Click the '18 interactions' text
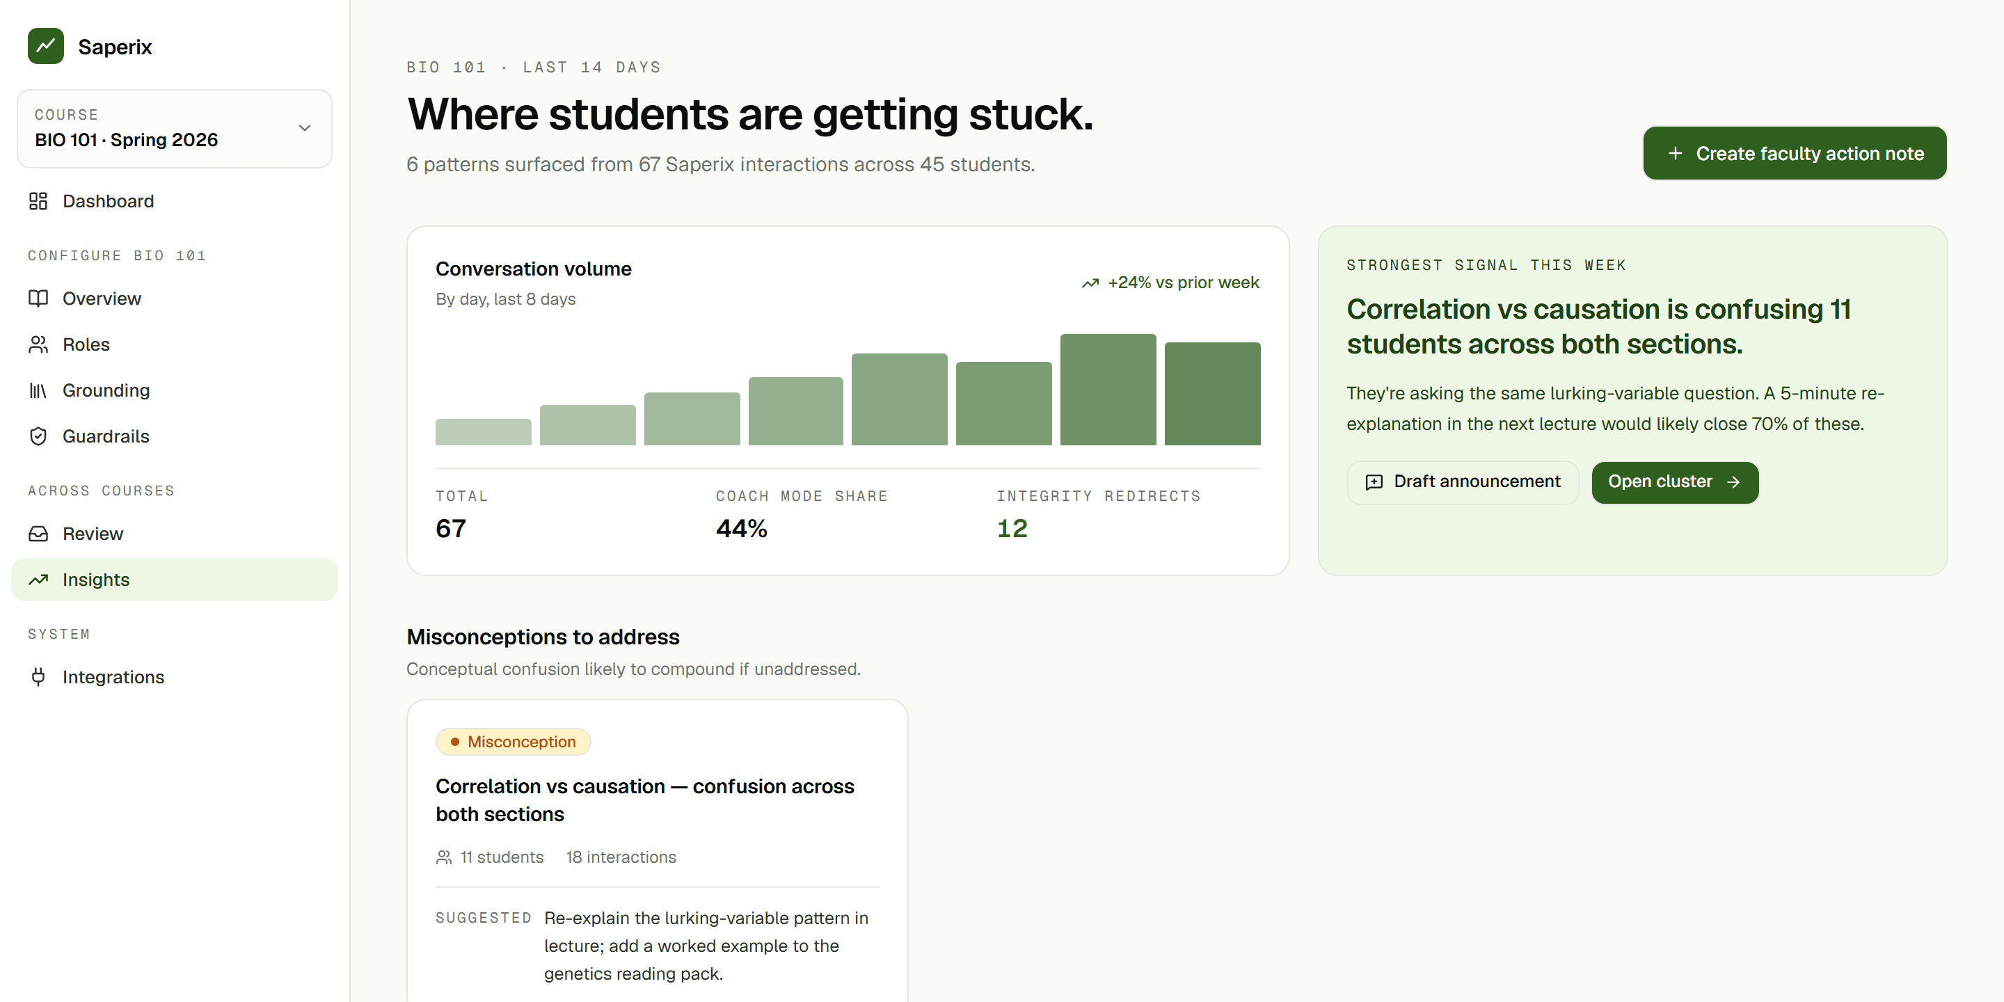This screenshot has height=1002, width=2004. [x=621, y=857]
